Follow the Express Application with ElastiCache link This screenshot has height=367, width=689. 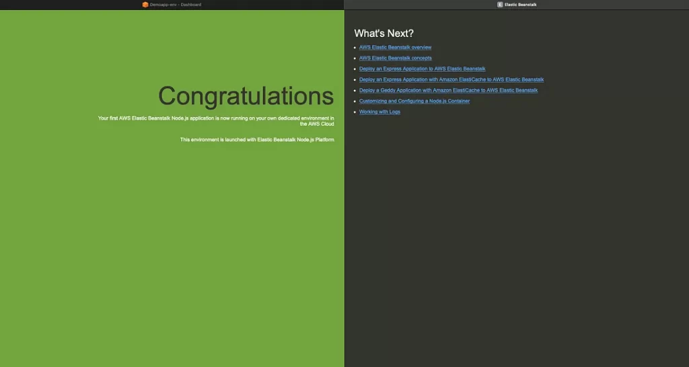pyautogui.click(x=451, y=80)
